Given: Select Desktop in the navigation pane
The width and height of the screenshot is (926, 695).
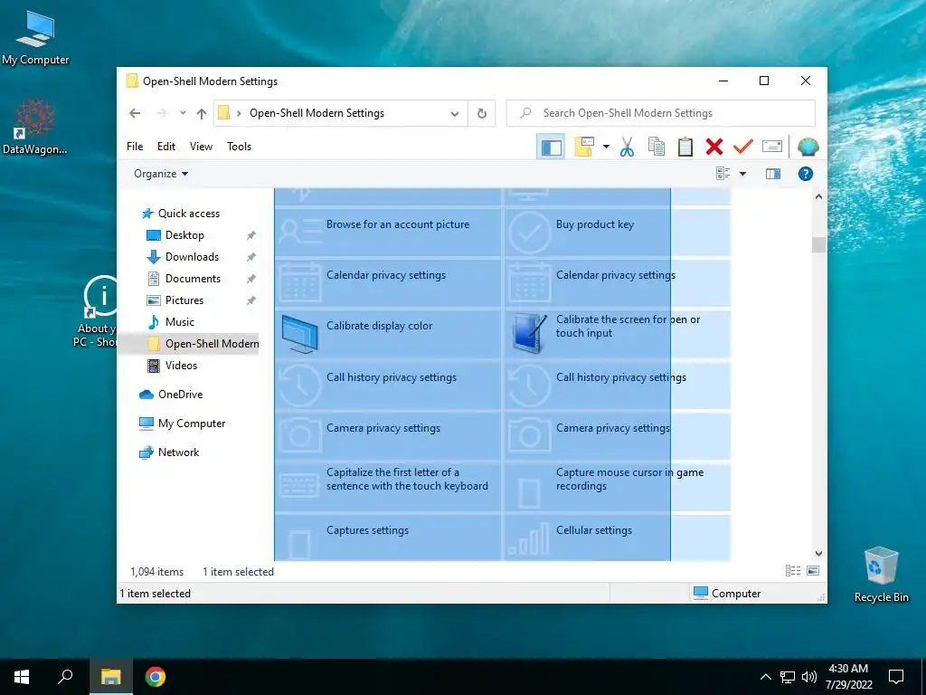Looking at the screenshot, I should (184, 235).
